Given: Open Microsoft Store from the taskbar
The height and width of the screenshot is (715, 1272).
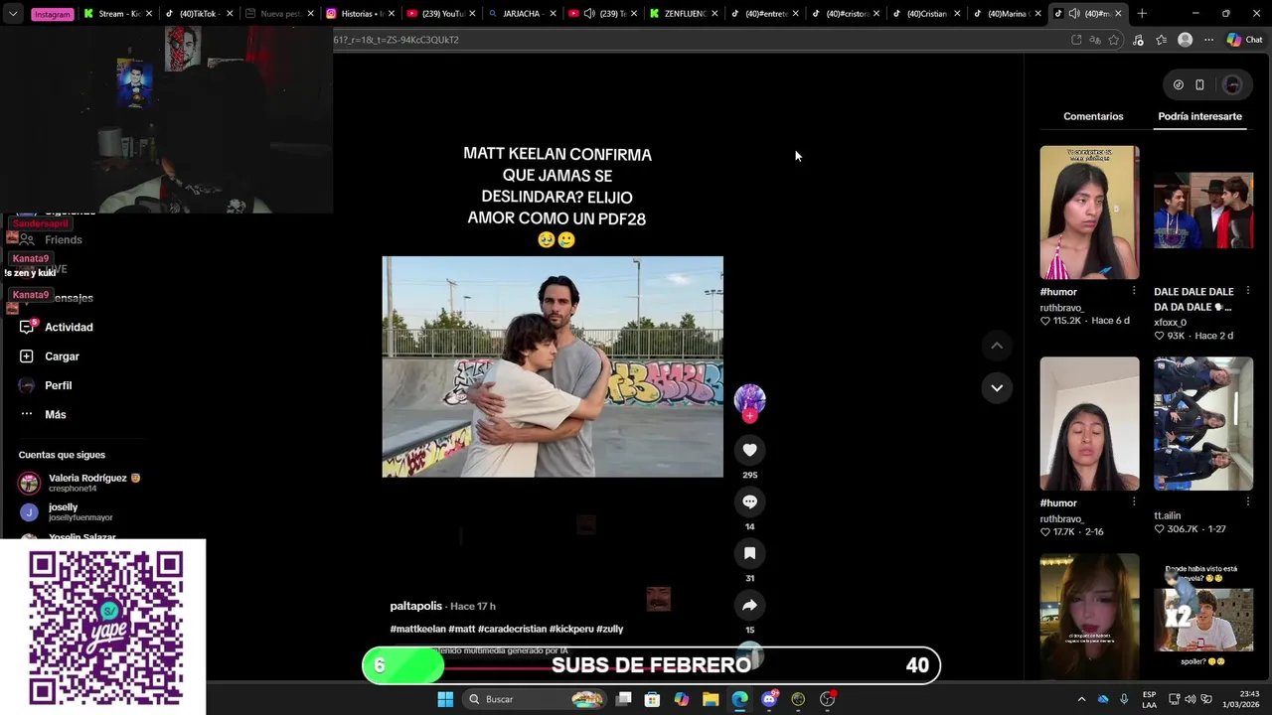Looking at the screenshot, I should 652,699.
